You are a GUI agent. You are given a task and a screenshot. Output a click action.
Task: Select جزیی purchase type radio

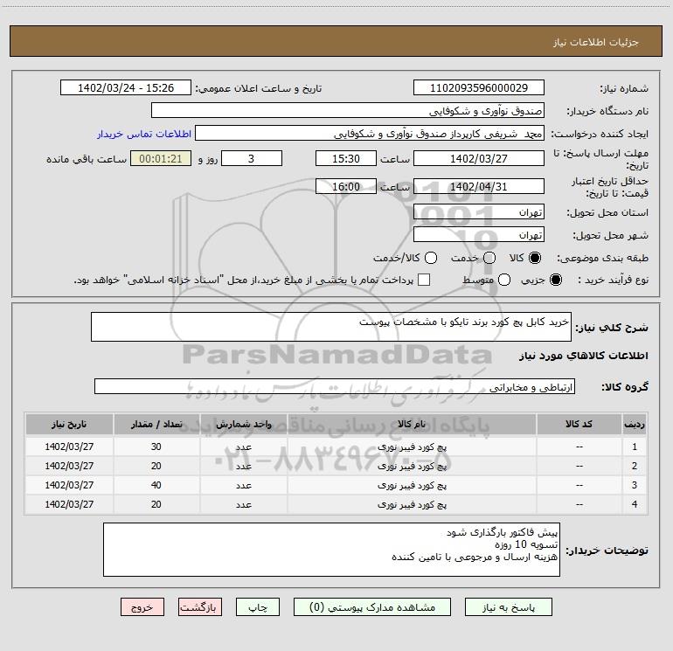tap(556, 280)
